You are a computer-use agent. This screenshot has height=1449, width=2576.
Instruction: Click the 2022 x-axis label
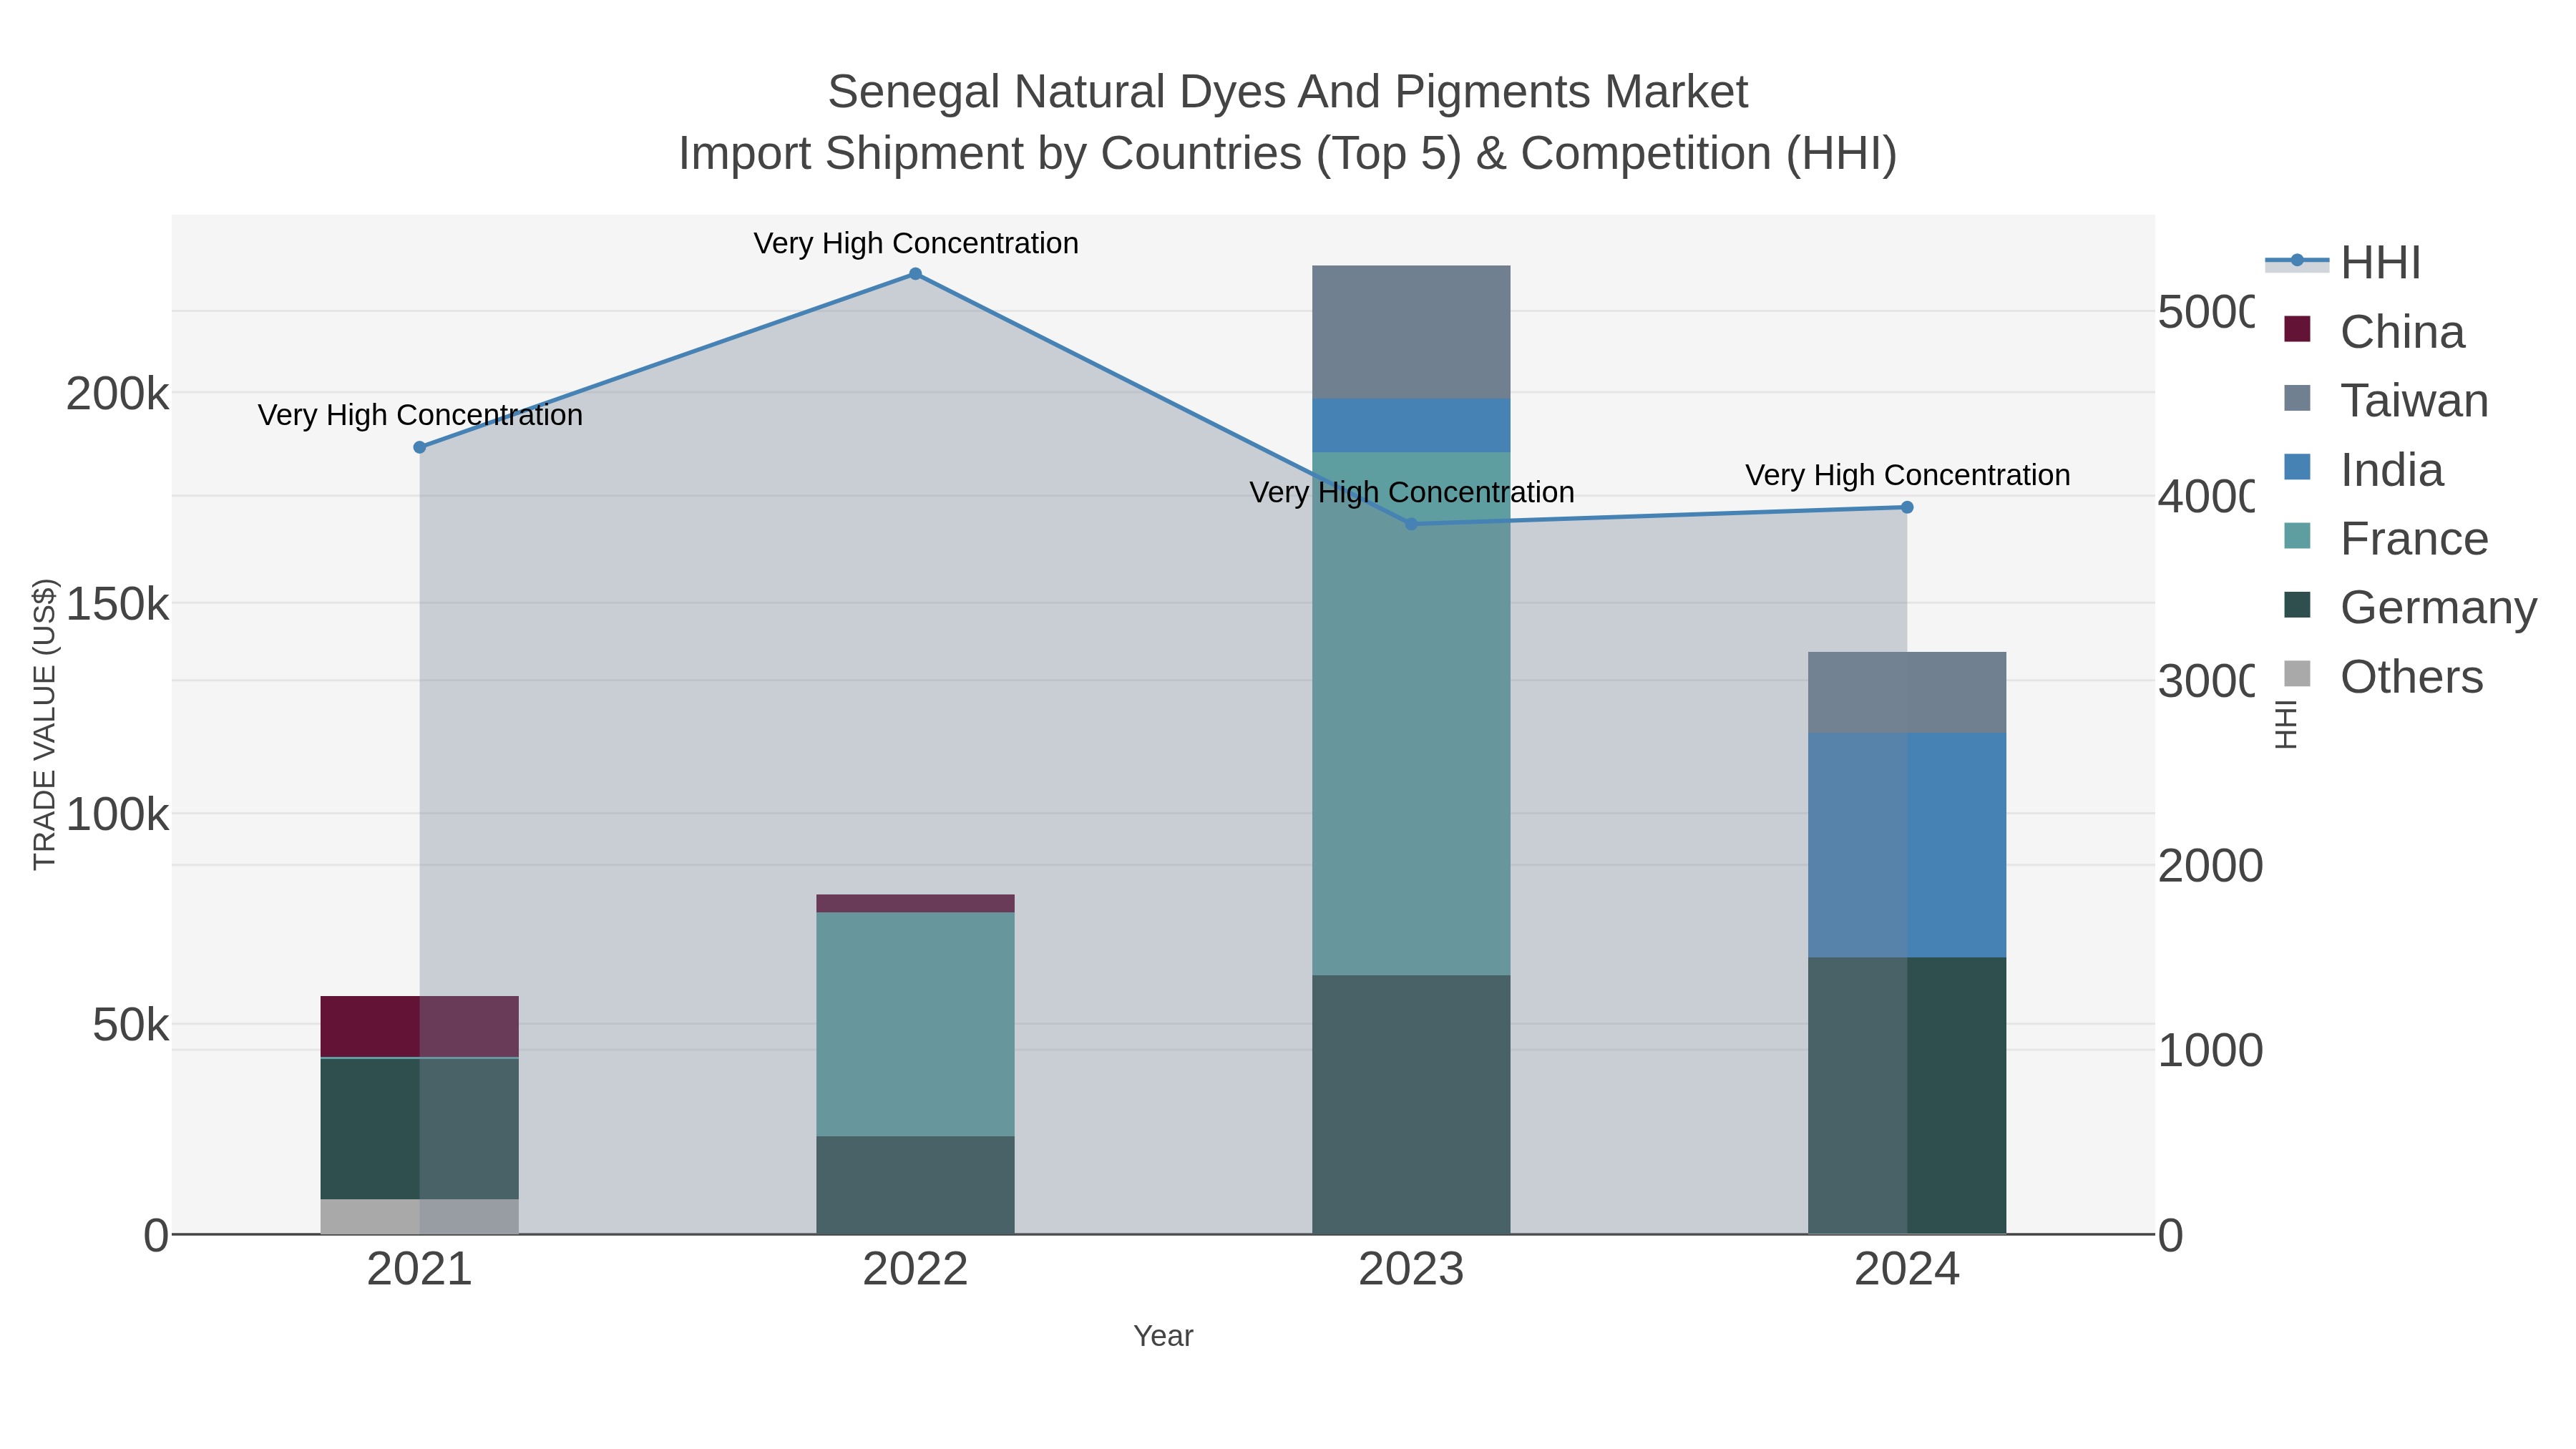915,1270
